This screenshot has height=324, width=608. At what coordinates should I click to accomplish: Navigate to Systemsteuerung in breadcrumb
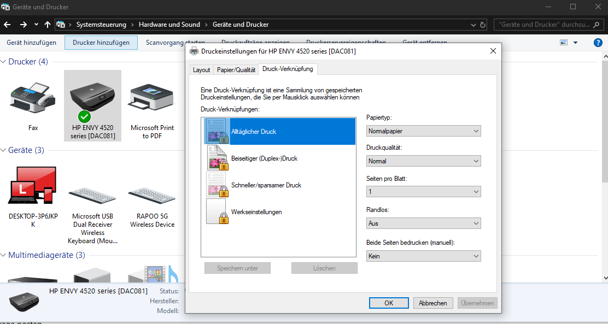click(x=101, y=25)
